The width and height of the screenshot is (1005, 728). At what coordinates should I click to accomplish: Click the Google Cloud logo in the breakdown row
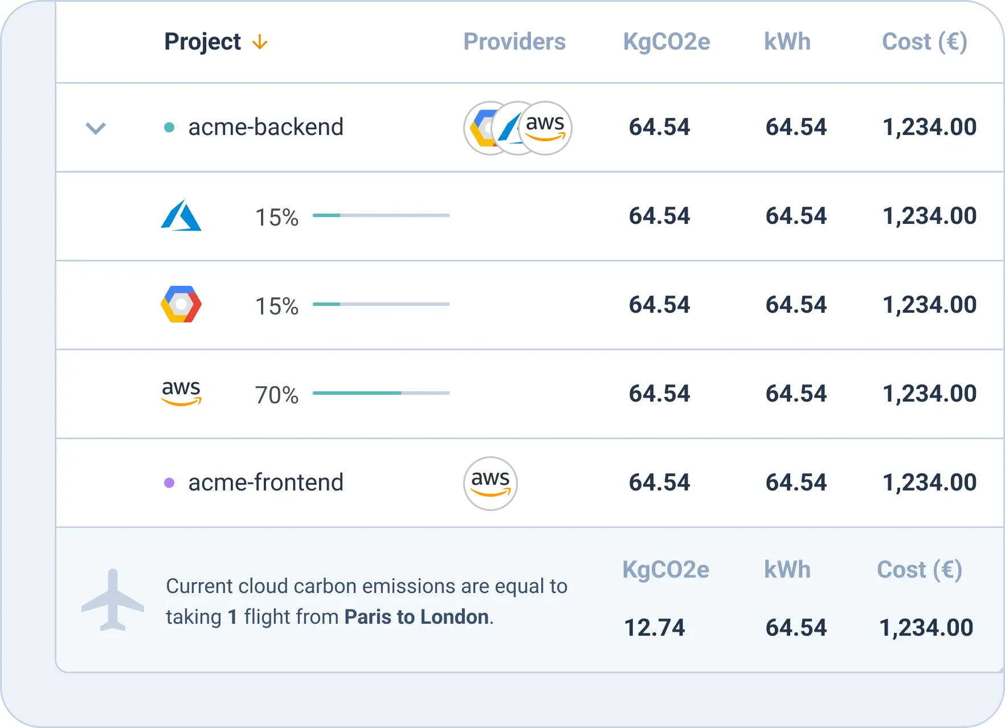181,304
